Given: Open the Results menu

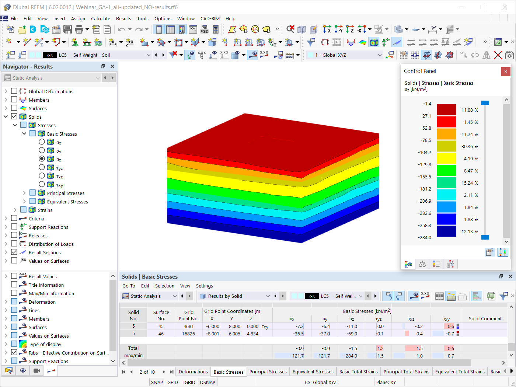Looking at the screenshot, I should coord(123,18).
